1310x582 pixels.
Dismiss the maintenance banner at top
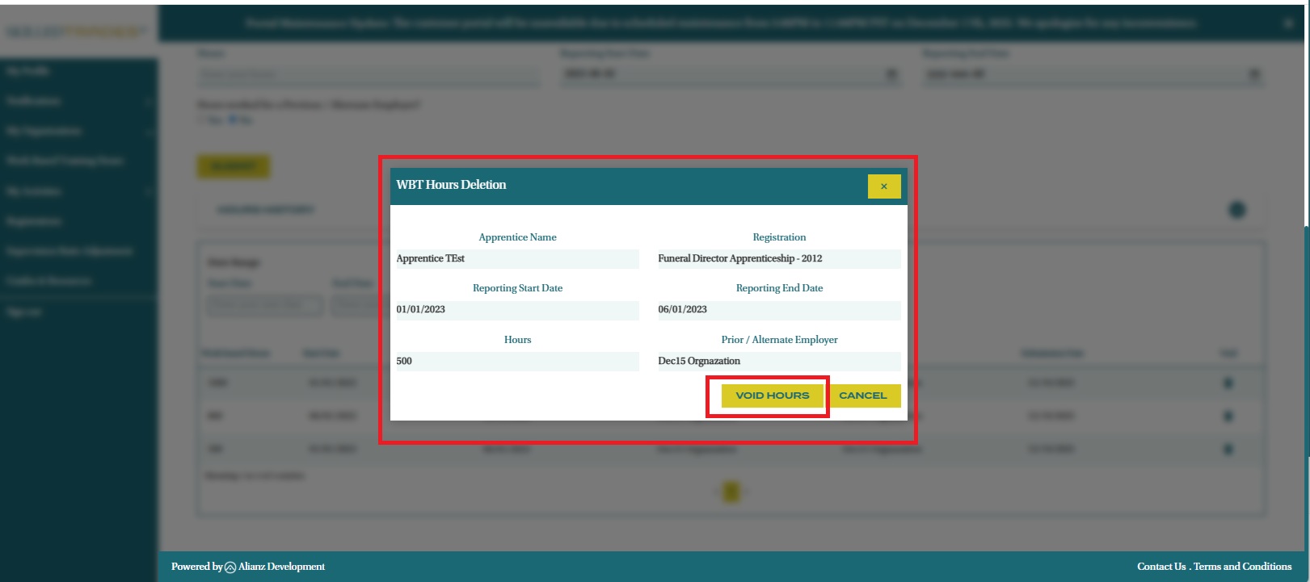pos(1288,23)
